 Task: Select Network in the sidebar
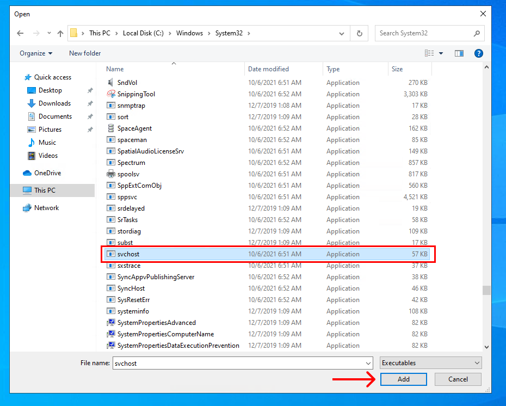point(47,207)
